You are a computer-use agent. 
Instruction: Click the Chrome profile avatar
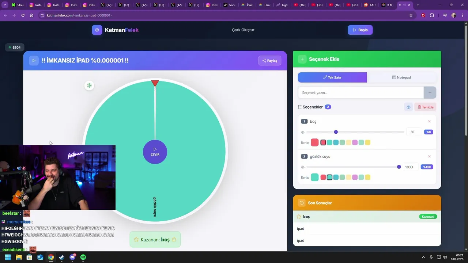click(x=454, y=15)
